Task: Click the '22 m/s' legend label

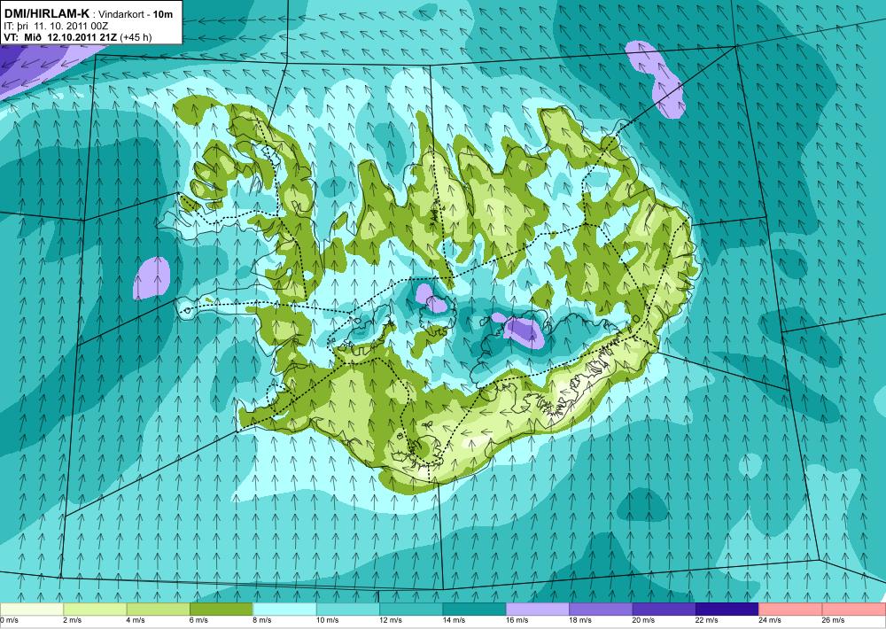Action: click(707, 620)
